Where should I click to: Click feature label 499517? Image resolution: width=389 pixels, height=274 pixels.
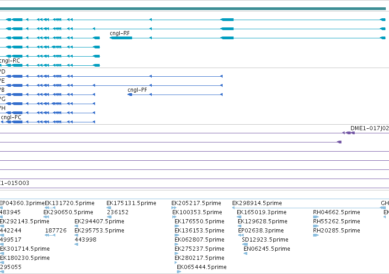(11, 240)
